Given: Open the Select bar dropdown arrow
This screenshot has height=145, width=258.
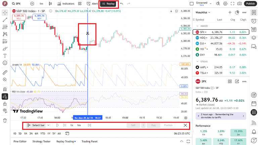Looking at the screenshot, I should pos(48,125).
